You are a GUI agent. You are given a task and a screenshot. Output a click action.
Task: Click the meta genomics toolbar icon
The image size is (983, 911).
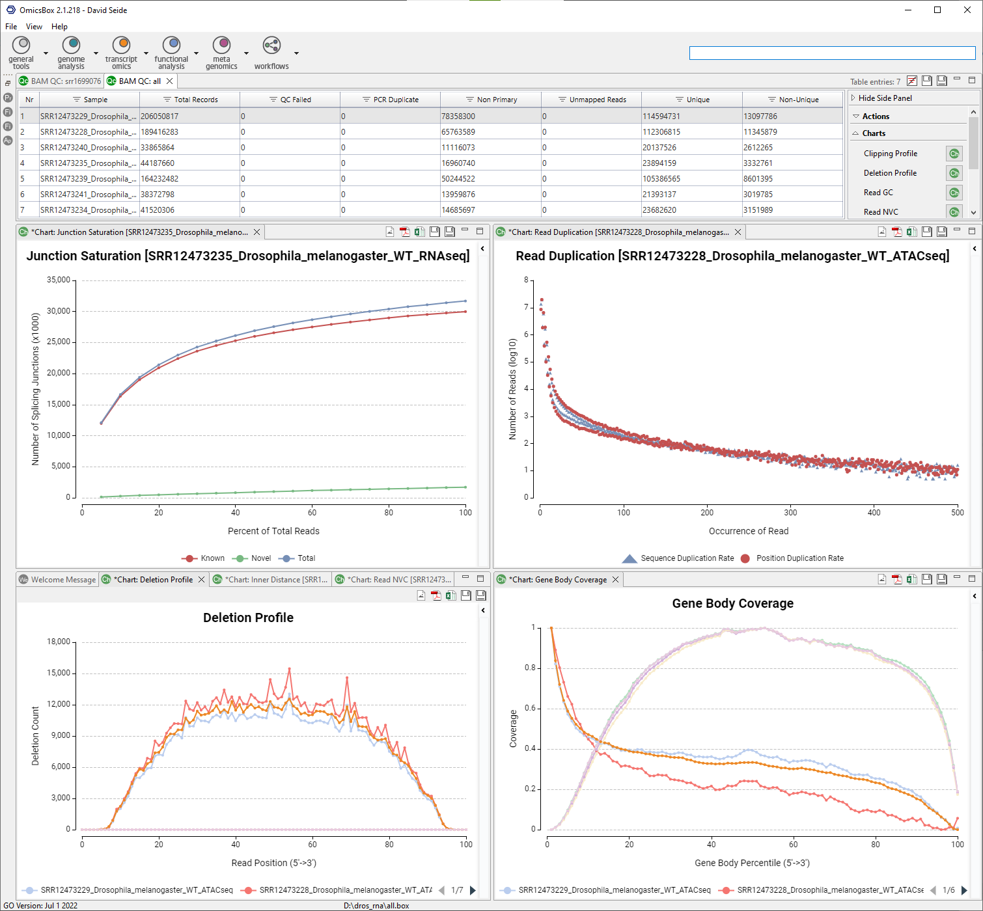(x=221, y=45)
